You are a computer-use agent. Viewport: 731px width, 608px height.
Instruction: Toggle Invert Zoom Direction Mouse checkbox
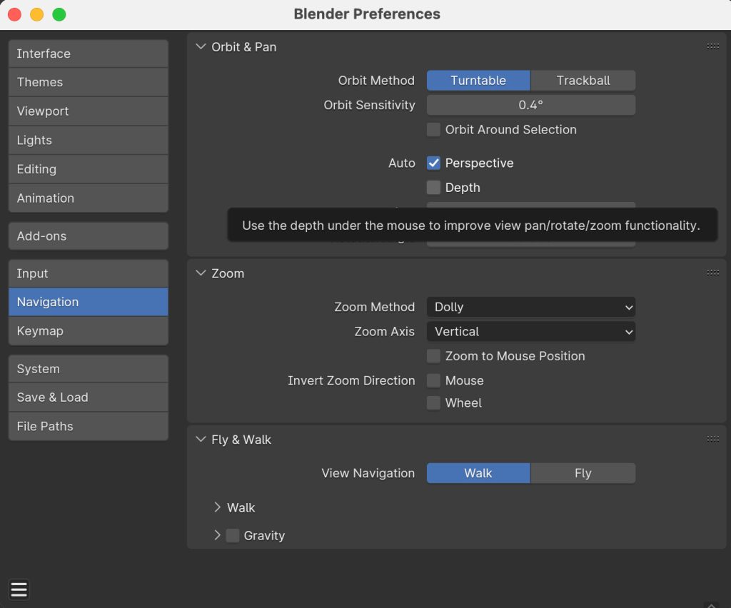point(433,380)
